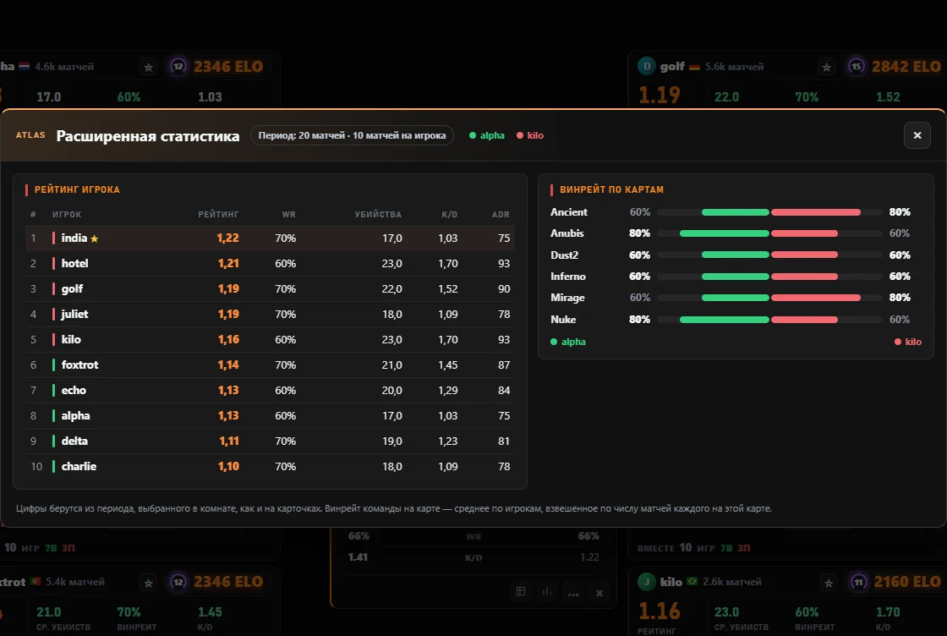Click the Ancient map name
The width and height of the screenshot is (947, 636).
[x=568, y=212]
